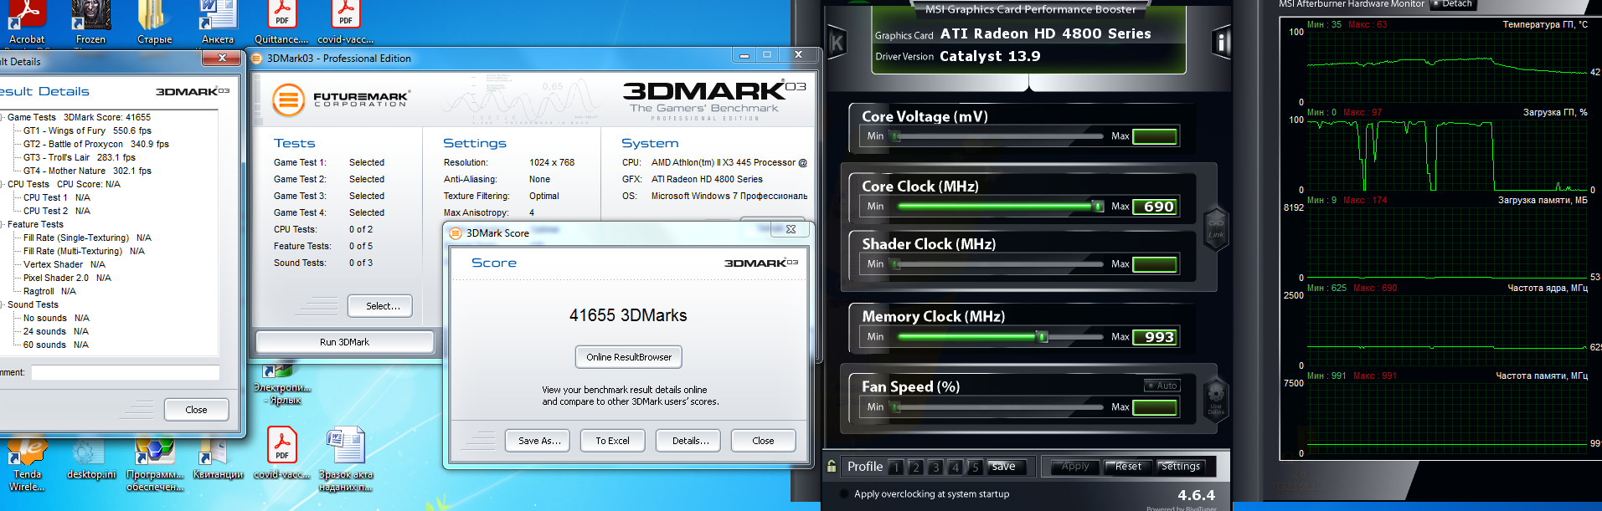The image size is (1602, 511).
Task: Open the Анкета Word document
Action: [218, 21]
